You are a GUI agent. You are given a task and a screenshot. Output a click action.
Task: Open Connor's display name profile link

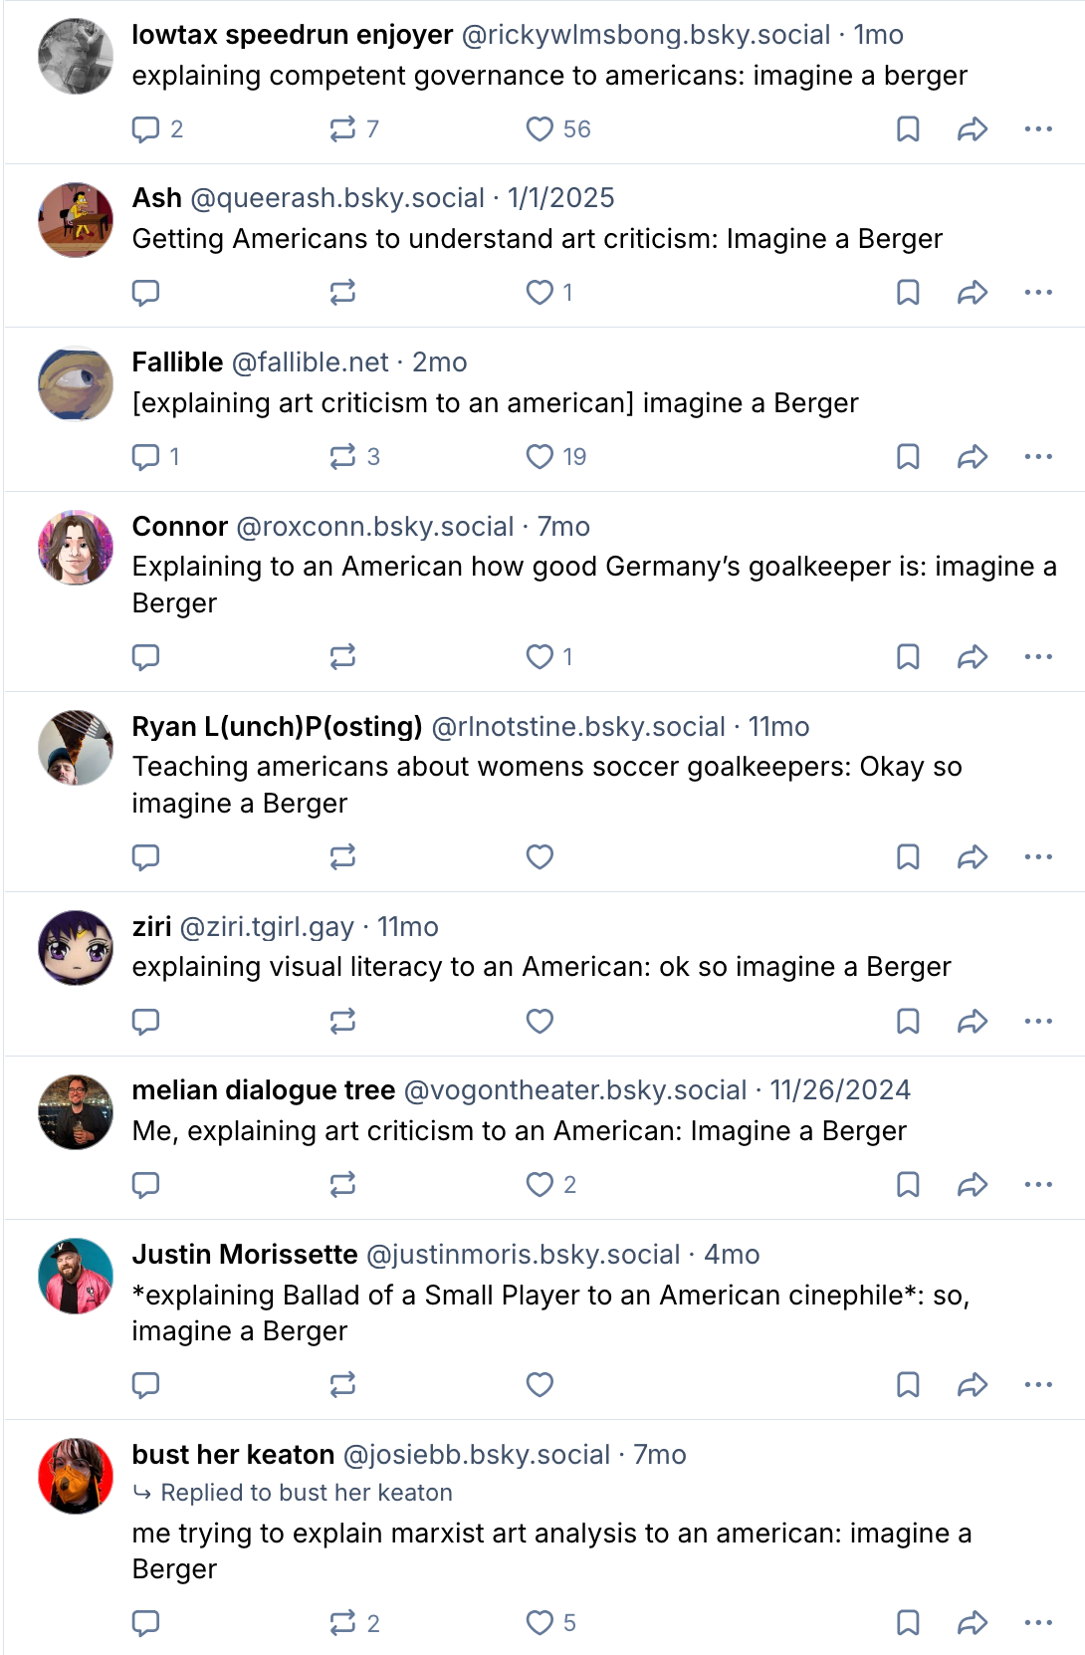click(180, 527)
